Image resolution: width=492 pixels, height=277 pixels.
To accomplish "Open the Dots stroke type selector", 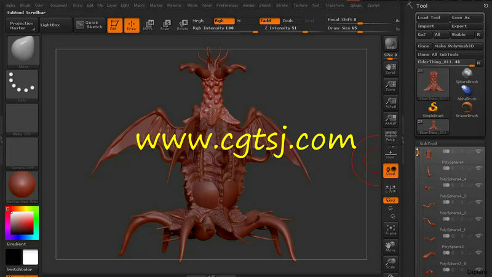I will (x=22, y=86).
